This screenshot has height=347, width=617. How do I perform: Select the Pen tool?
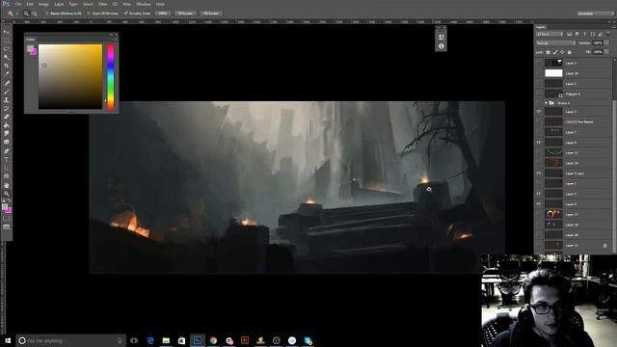point(6,151)
